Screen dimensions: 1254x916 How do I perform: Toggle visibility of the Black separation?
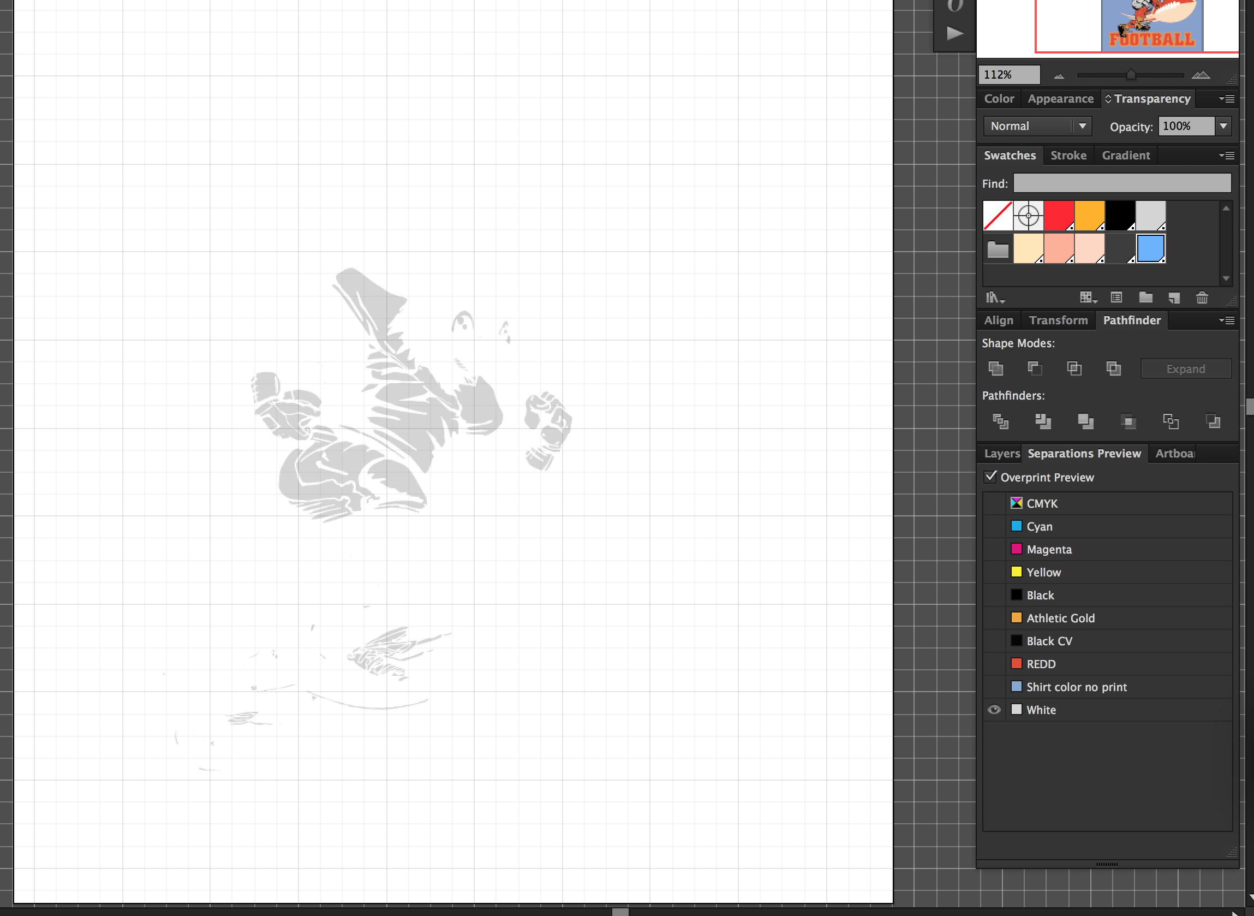(994, 595)
